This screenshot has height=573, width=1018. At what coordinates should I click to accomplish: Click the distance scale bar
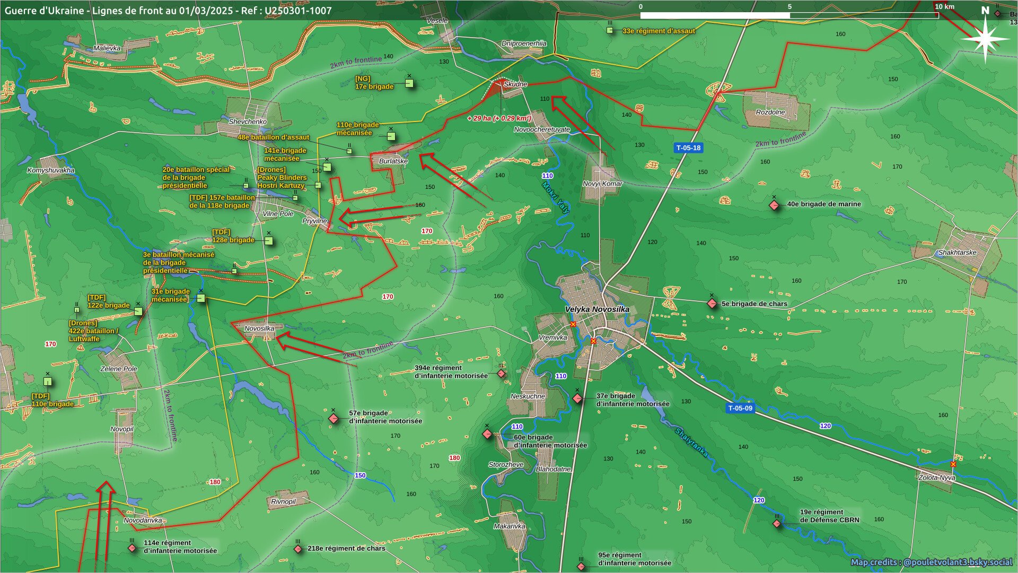789,15
